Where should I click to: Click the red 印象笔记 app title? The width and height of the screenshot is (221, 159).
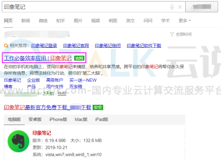click(42, 133)
